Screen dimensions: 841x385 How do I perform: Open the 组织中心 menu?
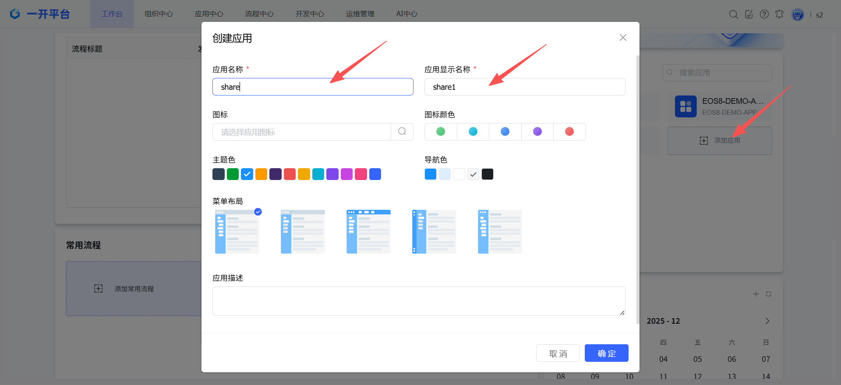[159, 14]
